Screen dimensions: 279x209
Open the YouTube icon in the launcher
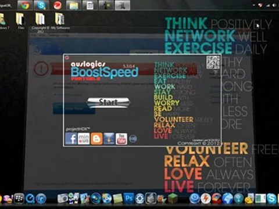[x=121, y=139]
